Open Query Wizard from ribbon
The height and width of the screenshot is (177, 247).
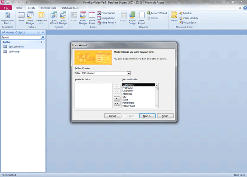pos(54,18)
